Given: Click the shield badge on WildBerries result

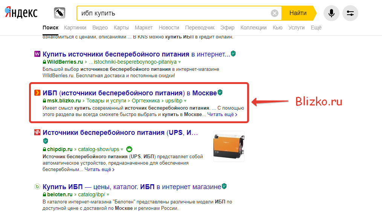Looking at the screenshot, I should [x=233, y=53].
